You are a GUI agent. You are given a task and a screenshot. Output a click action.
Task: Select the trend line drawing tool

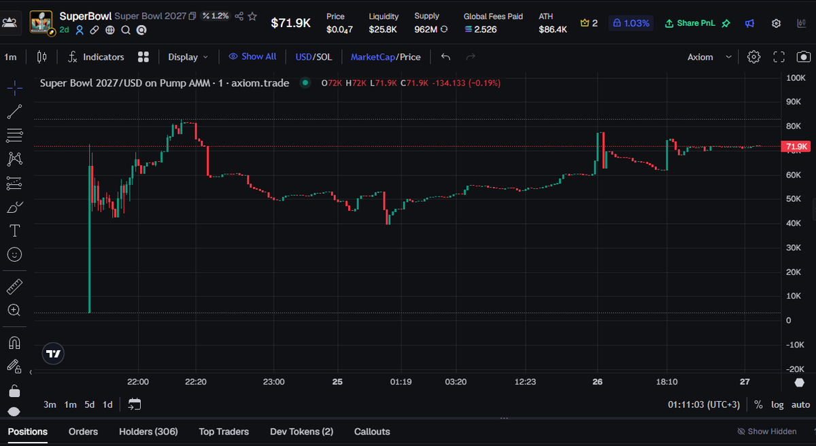(x=14, y=112)
